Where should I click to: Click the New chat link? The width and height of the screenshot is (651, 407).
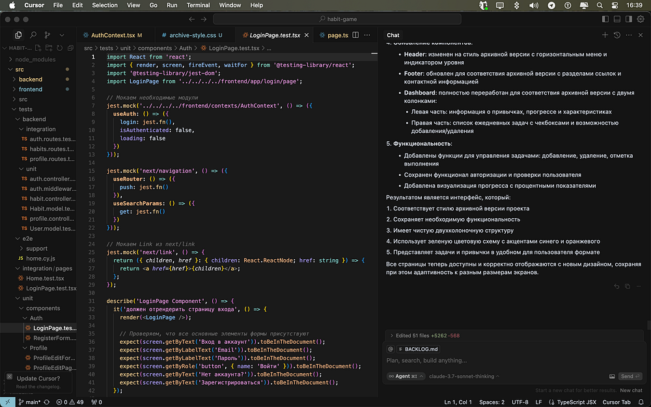tap(631, 391)
